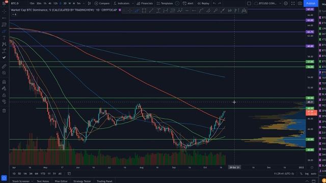326x183 pixels.
Task: Open Financials
Action: point(145,4)
